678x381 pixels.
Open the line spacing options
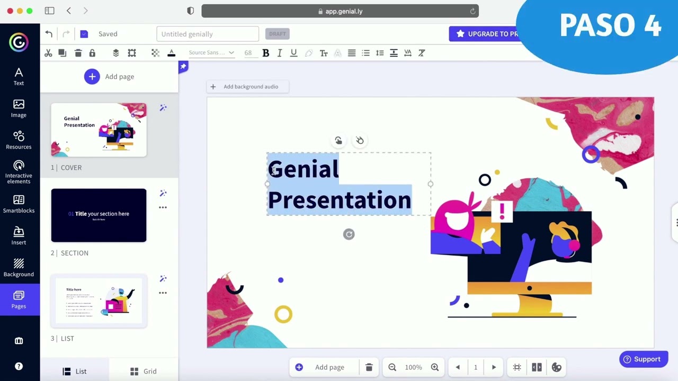pyautogui.click(x=380, y=53)
